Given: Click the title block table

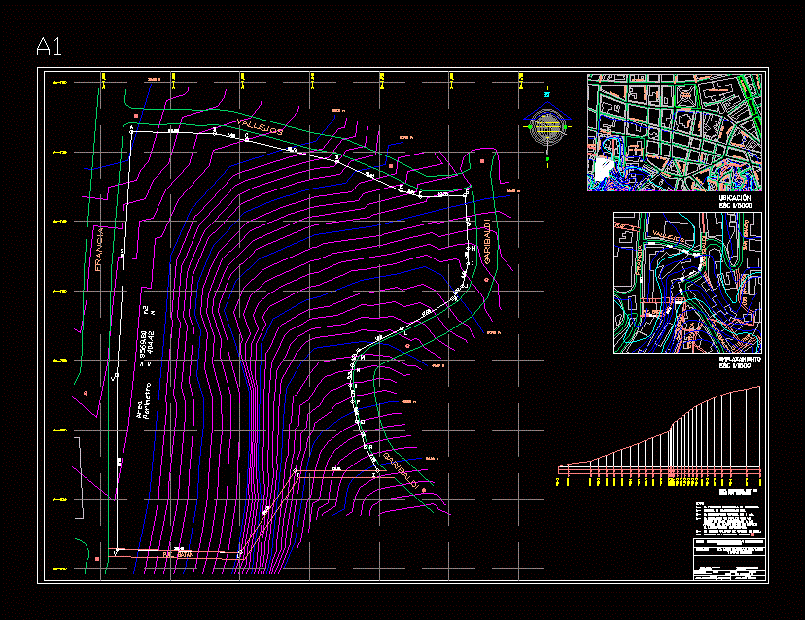Looking at the screenshot, I should coord(729,560).
